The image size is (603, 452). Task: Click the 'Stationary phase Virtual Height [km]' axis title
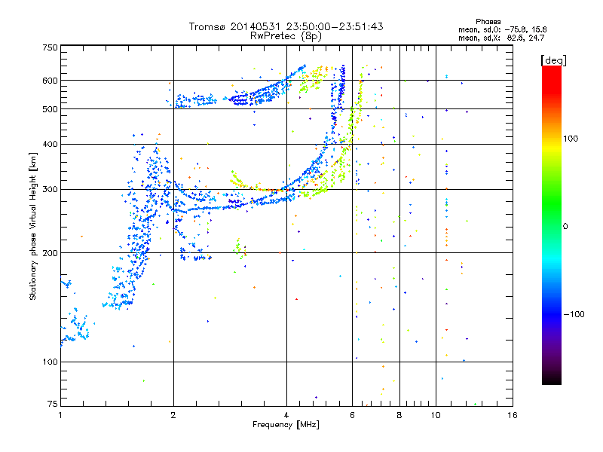[33, 226]
